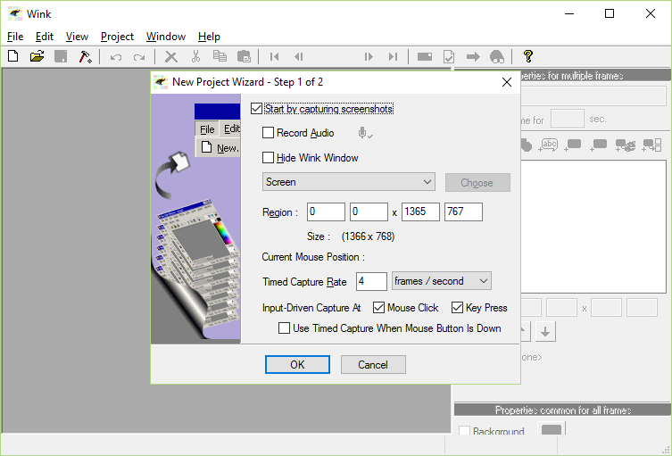This screenshot has width=672, height=456.
Task: Open the Window menu
Action: coord(166,37)
